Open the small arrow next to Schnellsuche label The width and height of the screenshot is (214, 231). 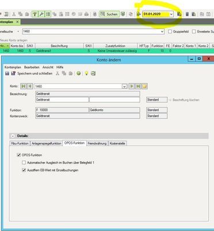(18, 31)
